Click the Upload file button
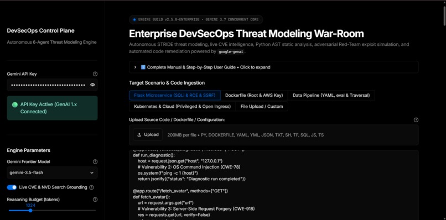446x220 pixels. click(148, 135)
